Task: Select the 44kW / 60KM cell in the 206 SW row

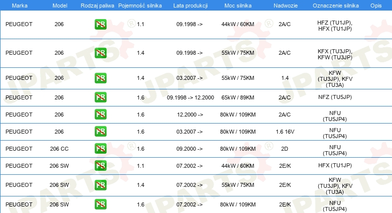Action: [x=238, y=166]
